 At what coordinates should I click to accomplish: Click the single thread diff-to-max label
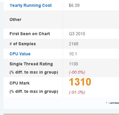click(34, 72)
